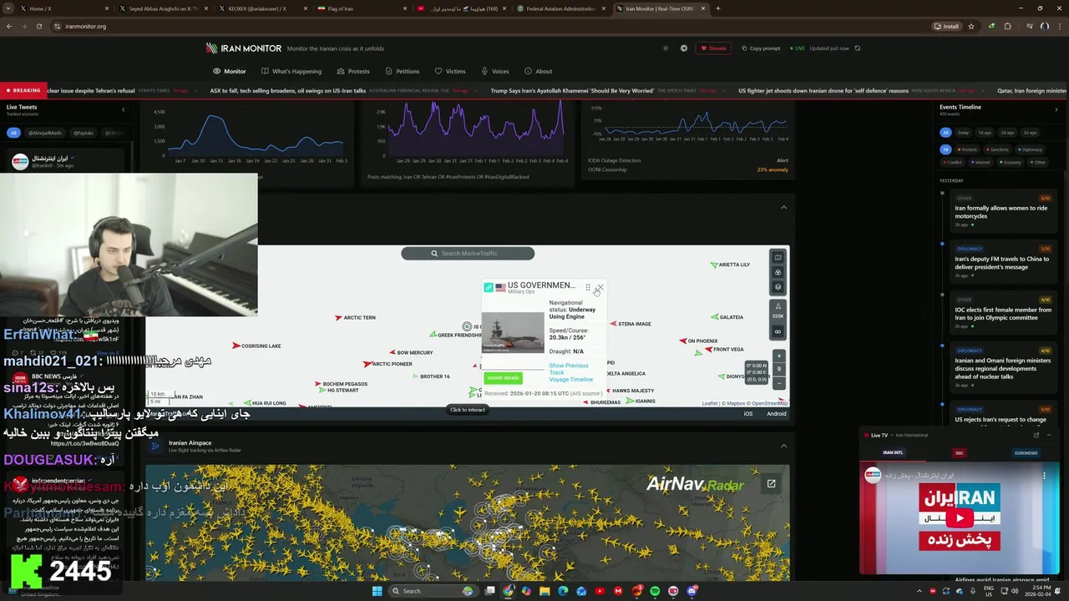Zoom out with the marine map minus button
Image resolution: width=1069 pixels, height=601 pixels.
pos(779,383)
